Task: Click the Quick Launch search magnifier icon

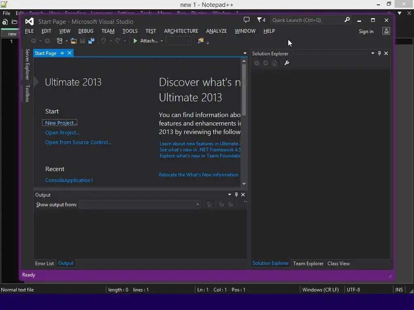Action: [347, 20]
